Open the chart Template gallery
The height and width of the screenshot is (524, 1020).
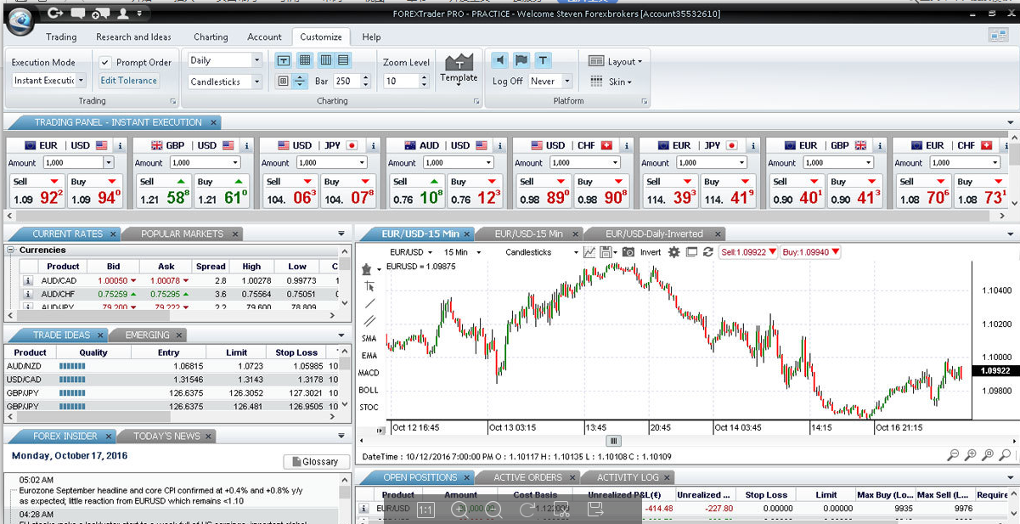pyautogui.click(x=459, y=70)
